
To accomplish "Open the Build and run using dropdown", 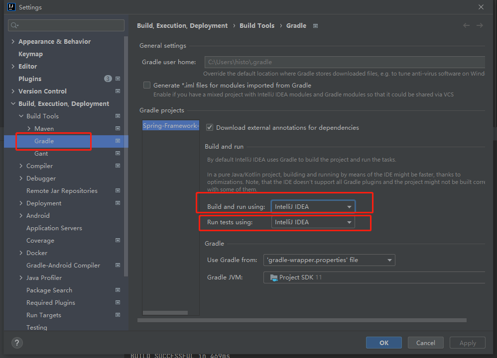I will [313, 207].
